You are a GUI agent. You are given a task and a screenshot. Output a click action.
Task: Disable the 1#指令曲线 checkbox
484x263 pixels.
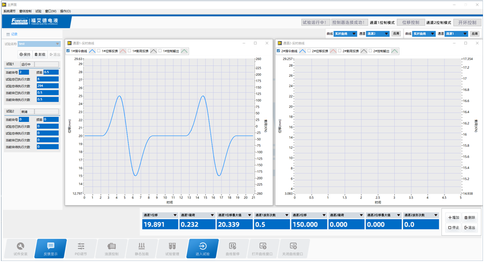pos(69,51)
